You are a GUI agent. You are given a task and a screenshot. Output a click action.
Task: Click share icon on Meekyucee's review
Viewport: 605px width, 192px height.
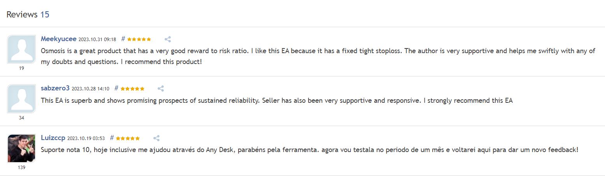(x=168, y=39)
